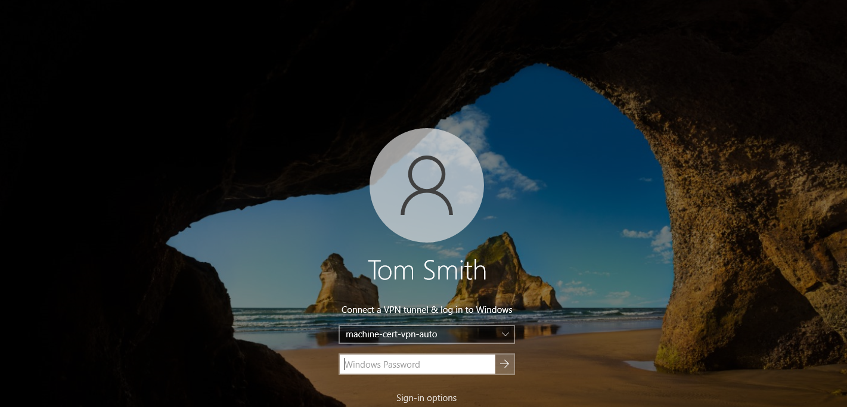Click the Tom Smith user name

click(427, 271)
